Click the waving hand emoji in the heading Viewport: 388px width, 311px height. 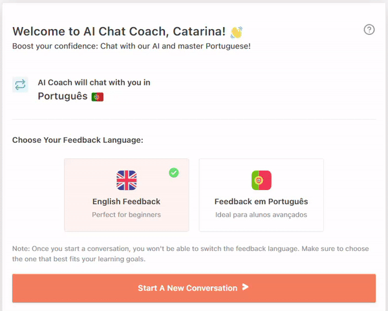point(237,32)
